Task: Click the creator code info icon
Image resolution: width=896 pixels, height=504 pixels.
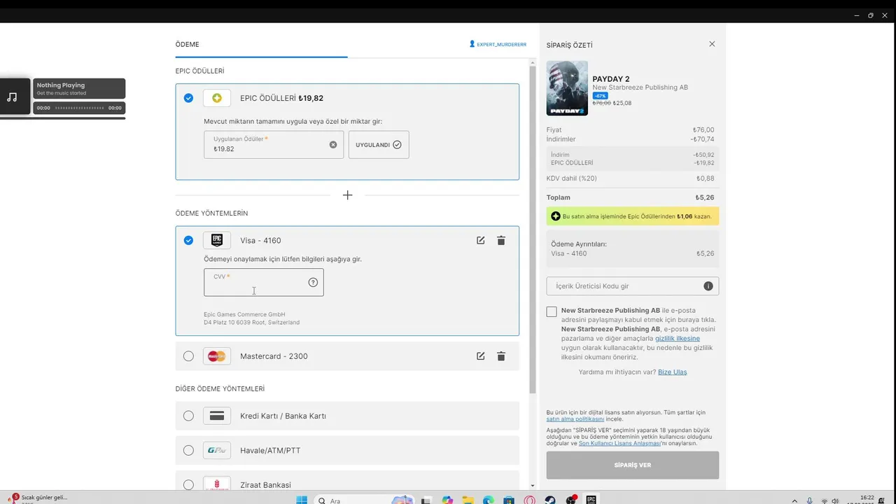Action: (708, 286)
